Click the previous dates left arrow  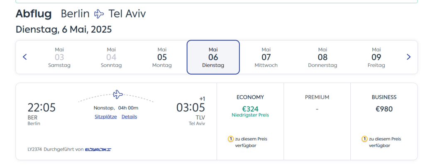(x=24, y=57)
